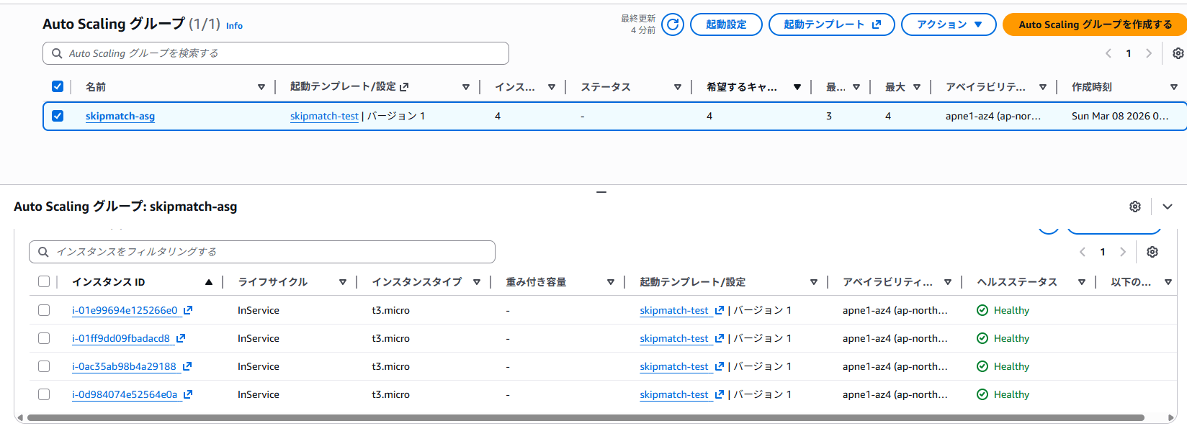Sort by インスタンス ID ascending arrow
This screenshot has height=426, width=1187.
[209, 282]
